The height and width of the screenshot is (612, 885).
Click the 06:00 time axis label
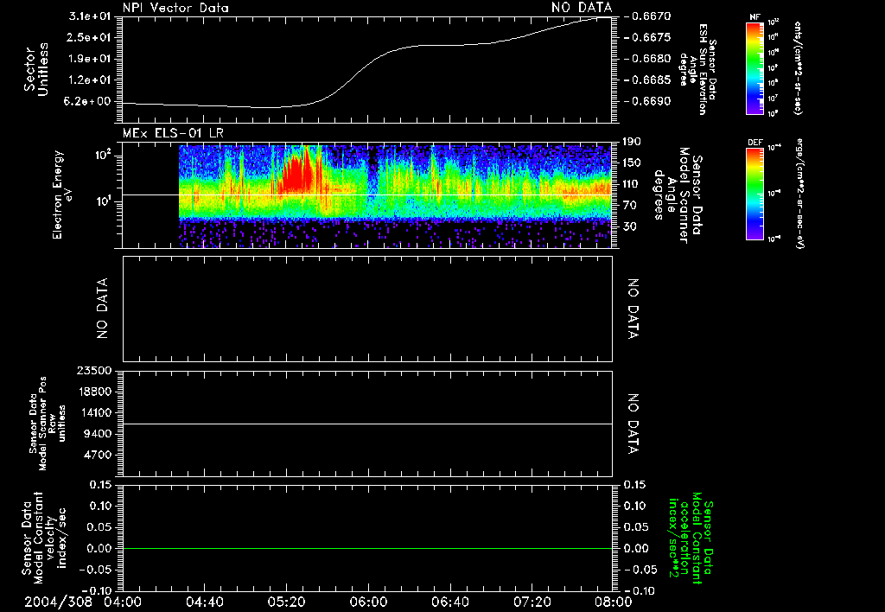click(368, 602)
